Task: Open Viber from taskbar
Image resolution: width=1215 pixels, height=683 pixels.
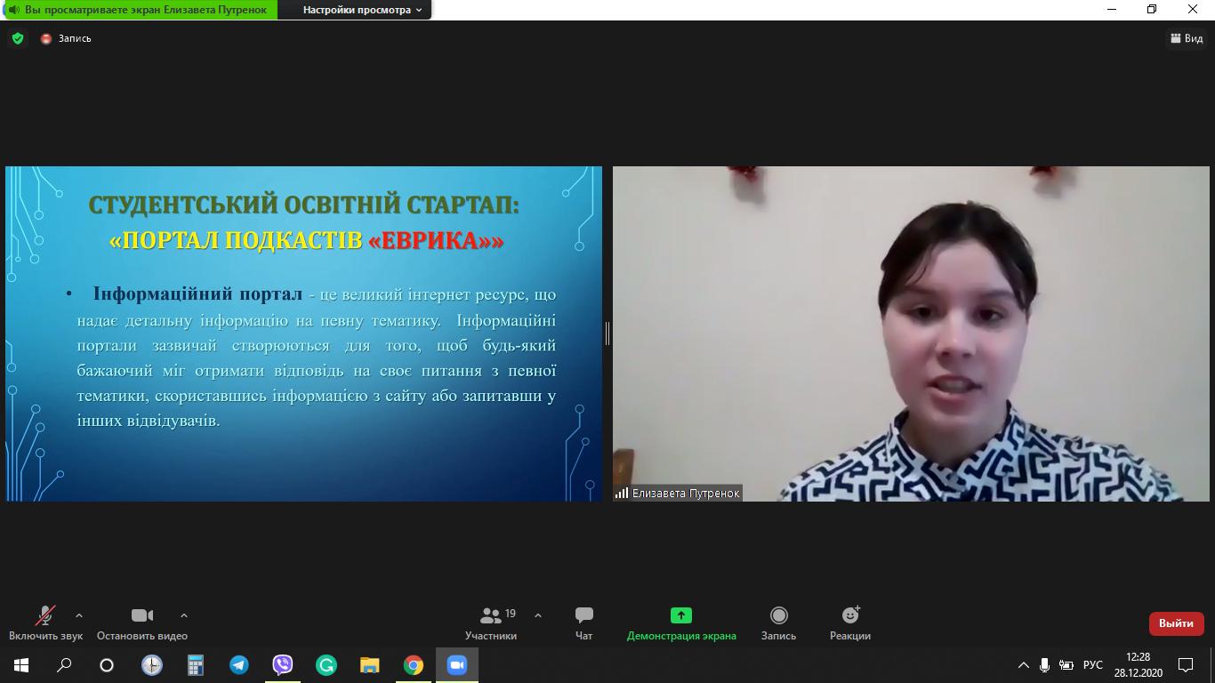Action: coord(283,664)
